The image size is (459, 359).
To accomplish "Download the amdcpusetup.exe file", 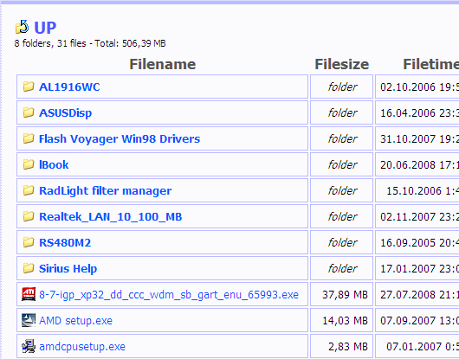I will [82, 346].
